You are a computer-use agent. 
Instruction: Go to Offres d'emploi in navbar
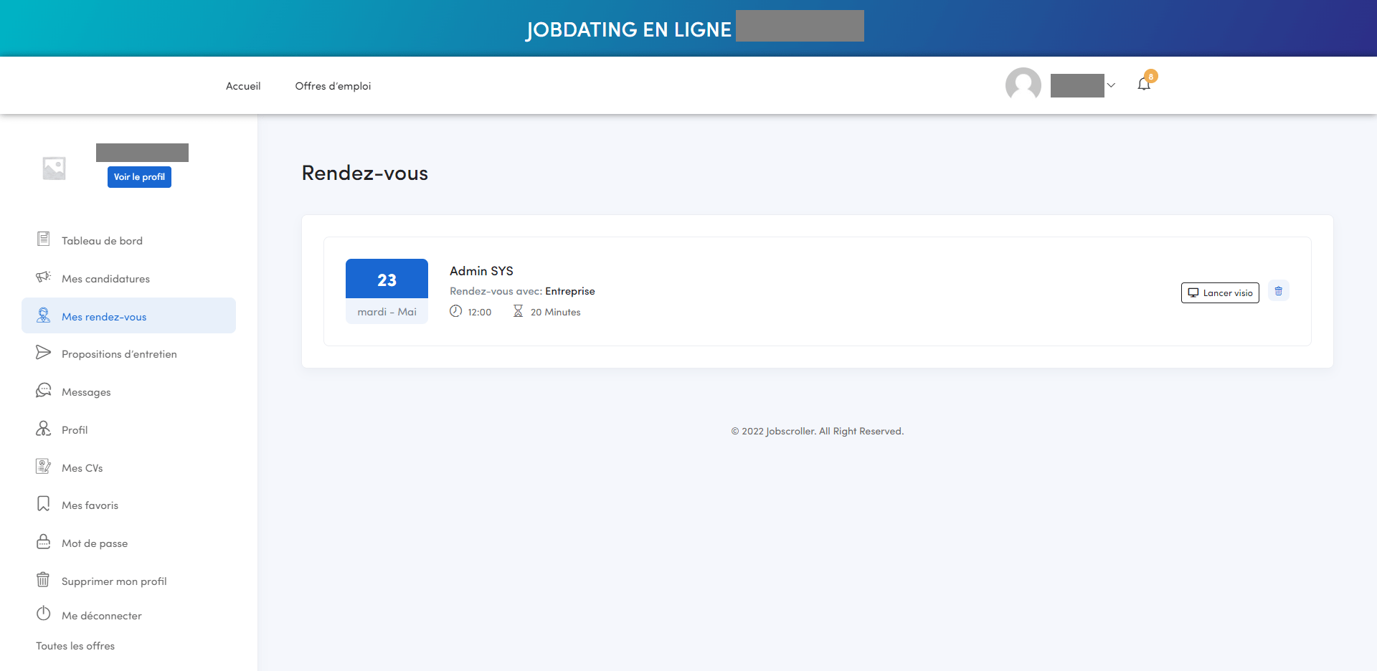coord(333,86)
